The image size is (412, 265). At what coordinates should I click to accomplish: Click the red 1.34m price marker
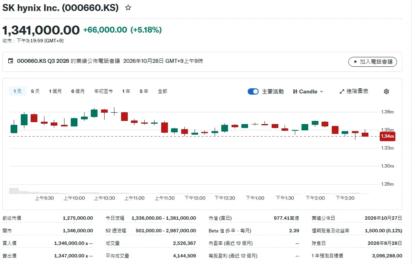[x=388, y=137]
